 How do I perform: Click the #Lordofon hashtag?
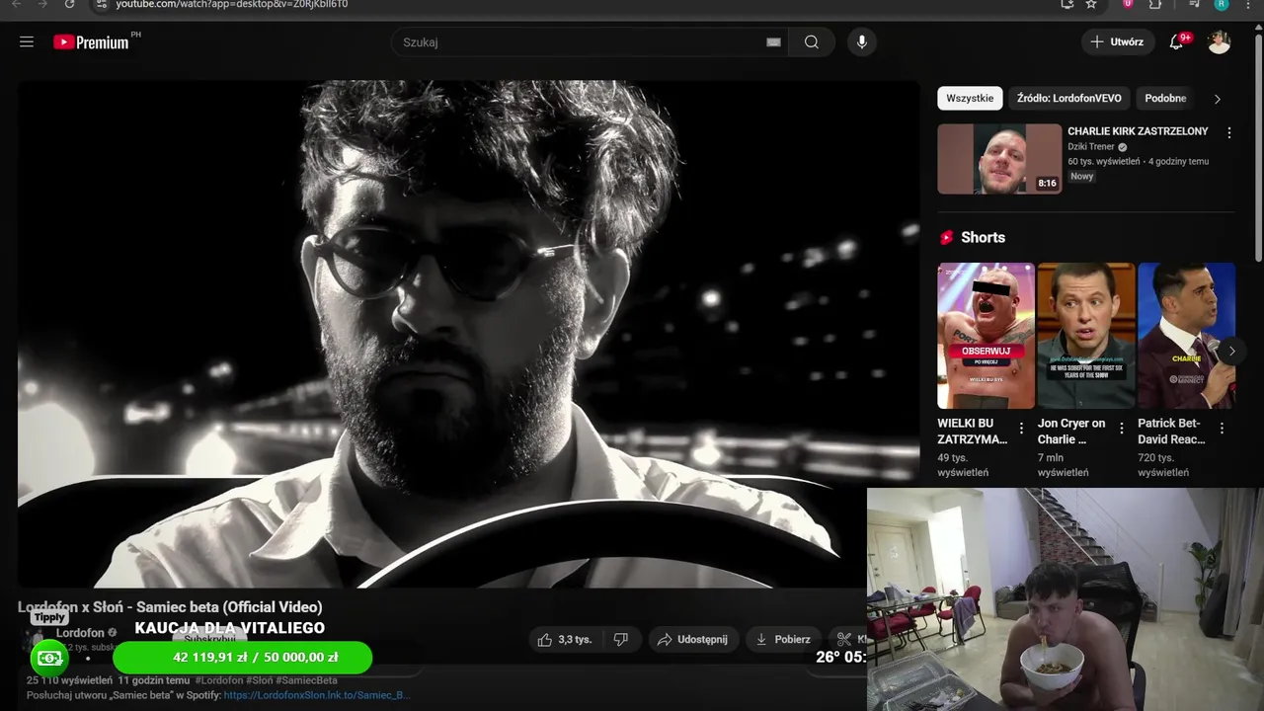219,680
